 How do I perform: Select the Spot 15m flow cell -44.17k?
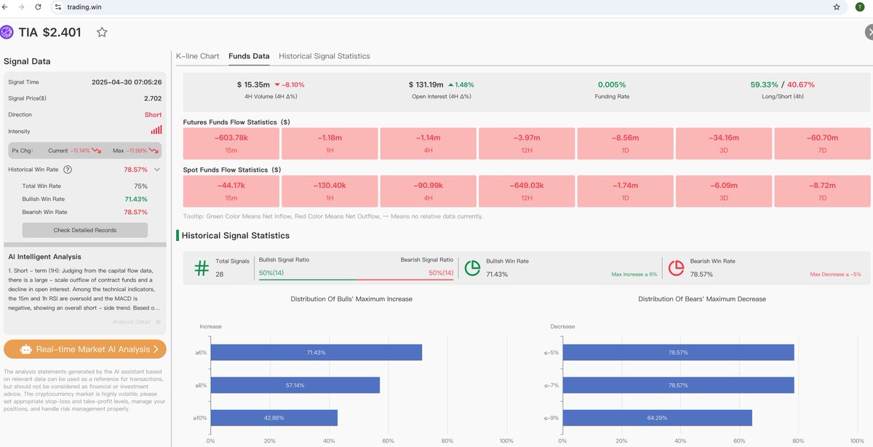coord(231,191)
